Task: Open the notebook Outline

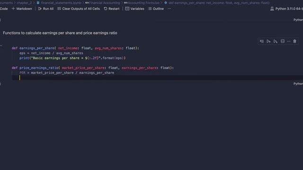Action: pos(156,8)
